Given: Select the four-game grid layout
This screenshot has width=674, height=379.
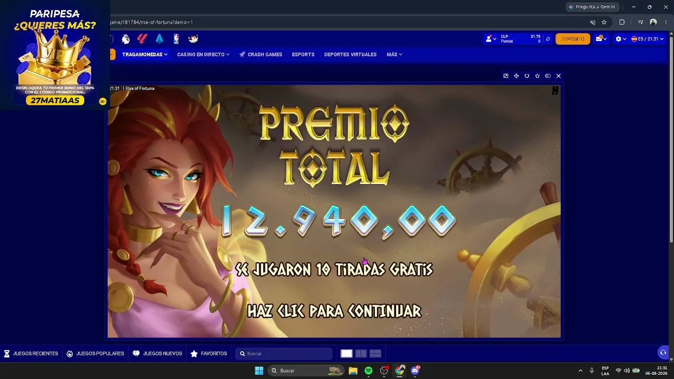Looking at the screenshot, I should click(375, 354).
